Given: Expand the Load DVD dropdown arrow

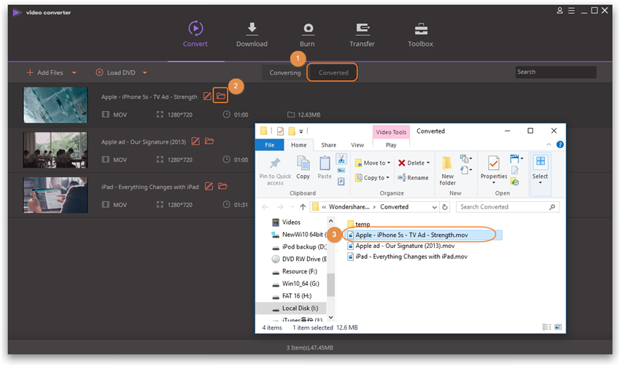Looking at the screenshot, I should [x=144, y=73].
